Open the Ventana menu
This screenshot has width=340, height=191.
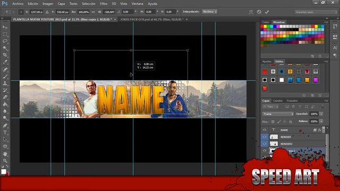[137, 4]
